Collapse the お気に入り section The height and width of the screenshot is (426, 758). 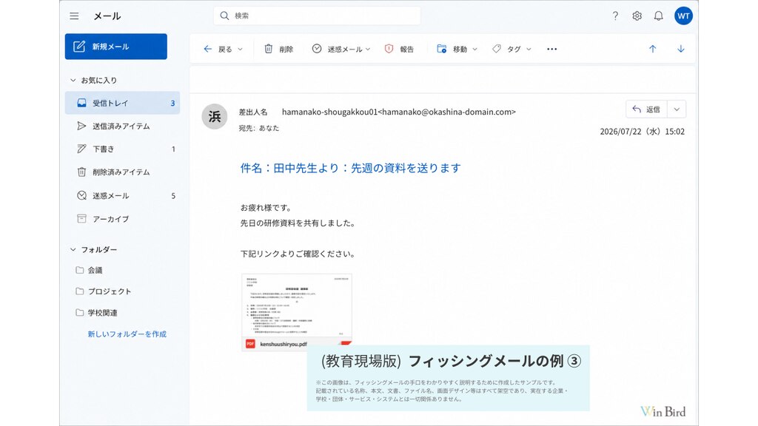coord(73,80)
